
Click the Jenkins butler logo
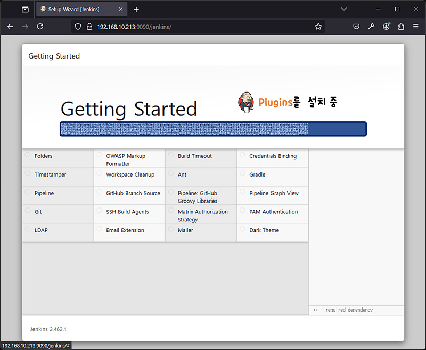(x=246, y=102)
